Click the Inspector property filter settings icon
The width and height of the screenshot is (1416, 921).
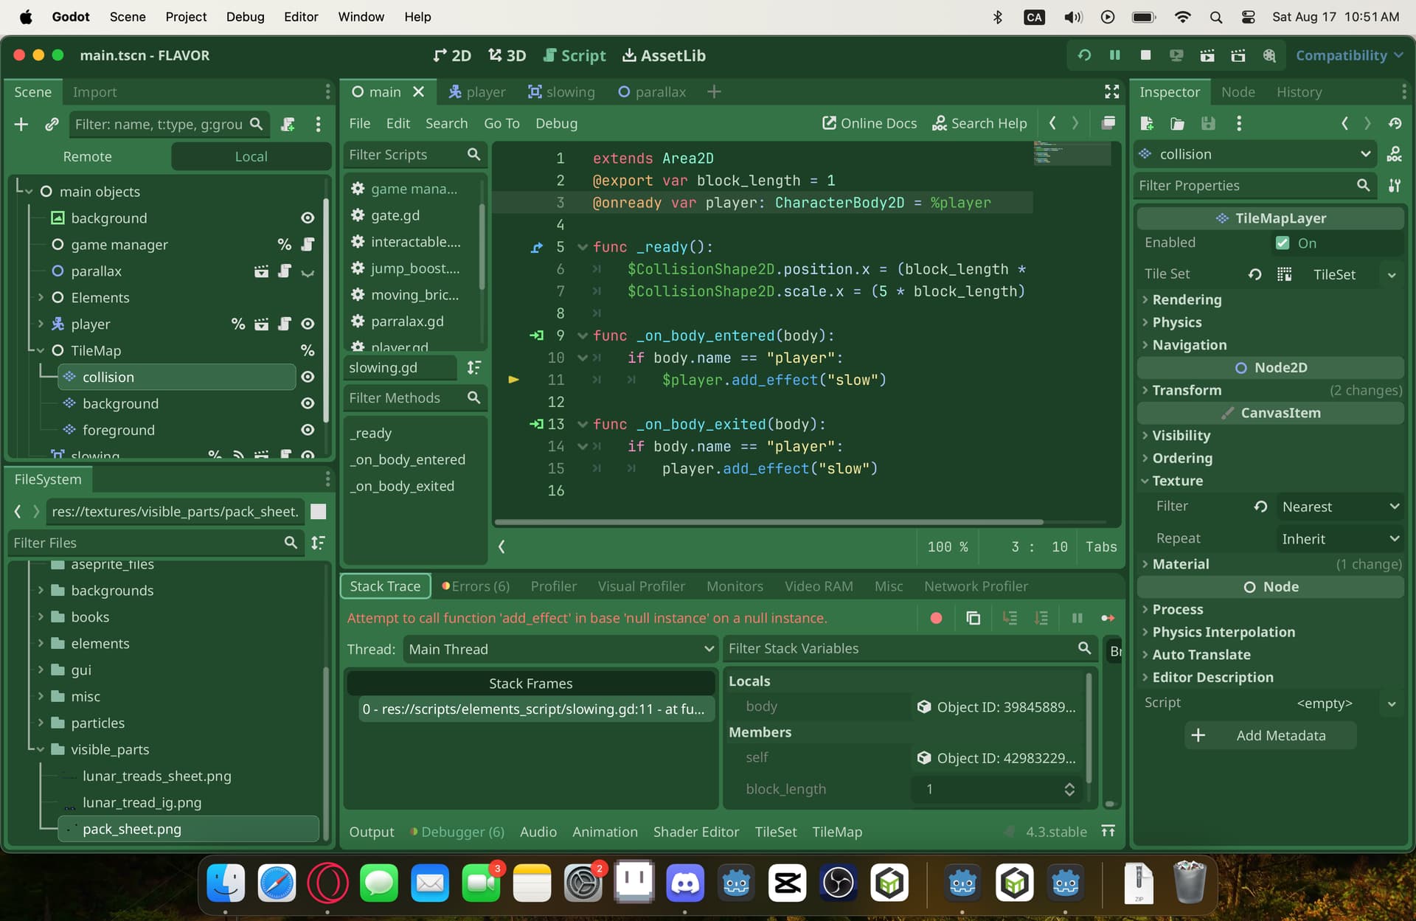(x=1395, y=185)
